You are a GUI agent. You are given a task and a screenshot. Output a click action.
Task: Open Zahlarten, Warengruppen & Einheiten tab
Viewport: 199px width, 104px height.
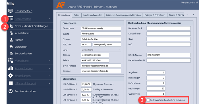click(x=123, y=15)
